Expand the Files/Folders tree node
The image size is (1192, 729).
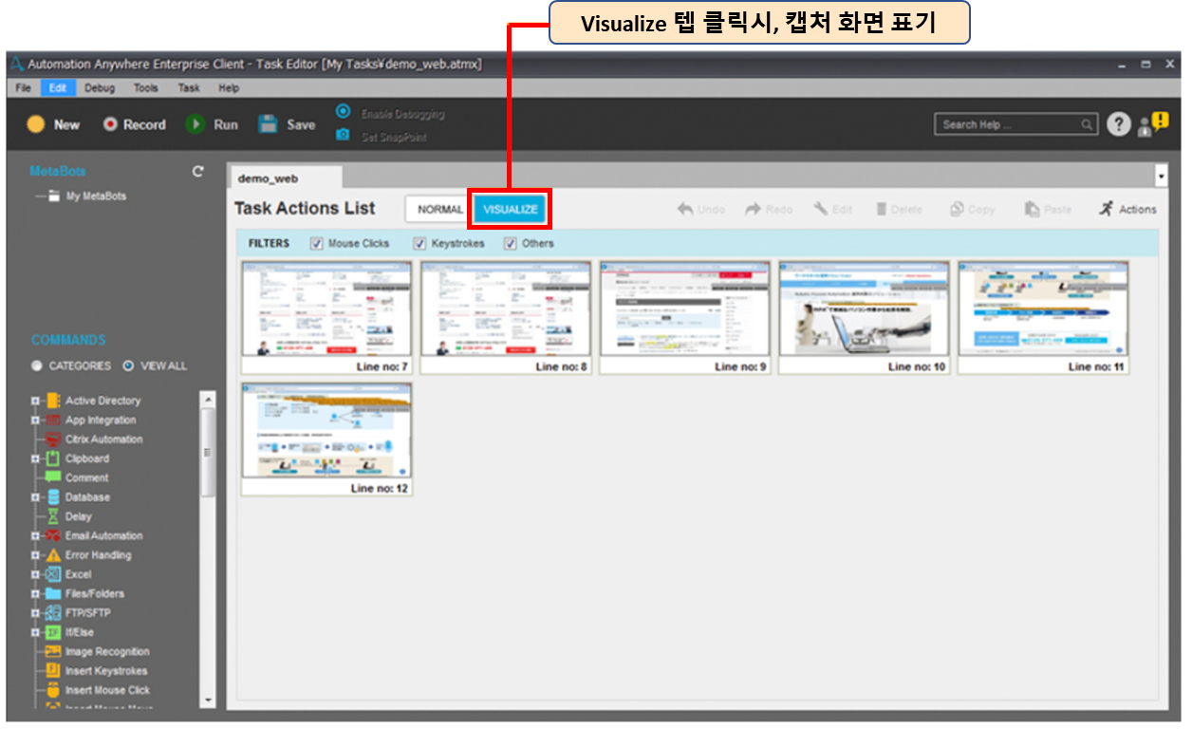pos(34,593)
